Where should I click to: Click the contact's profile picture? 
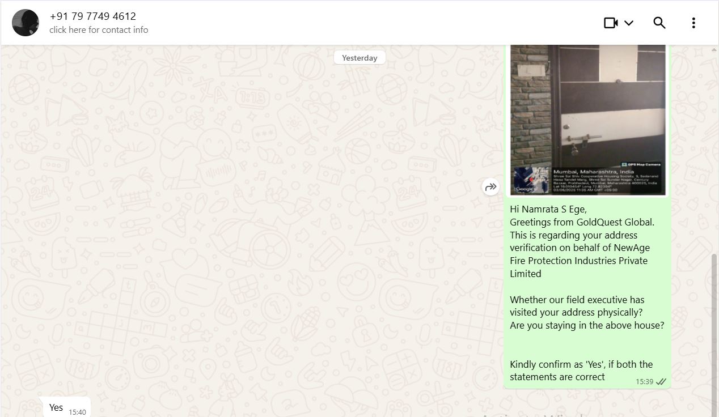coord(26,23)
